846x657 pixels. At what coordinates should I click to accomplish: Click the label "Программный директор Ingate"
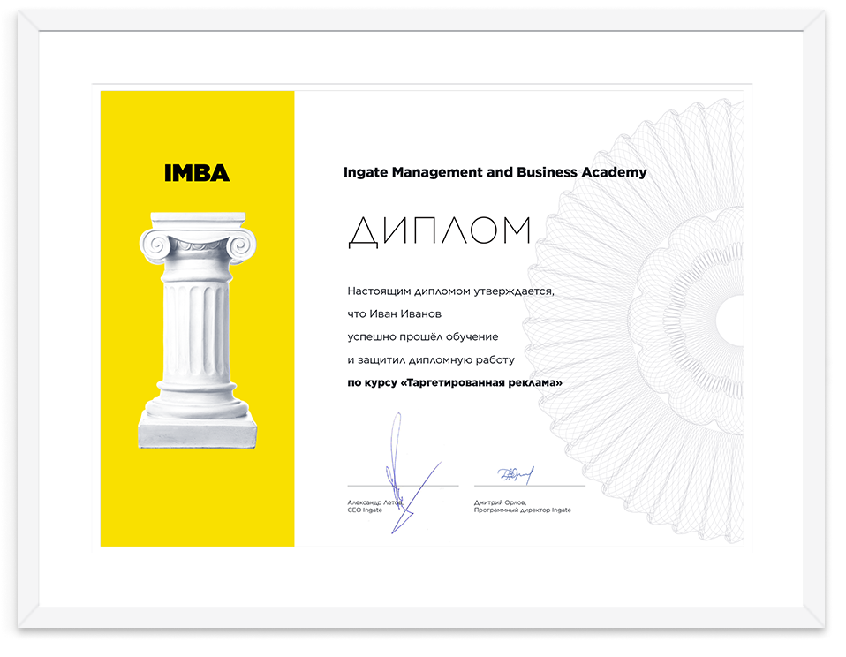click(x=522, y=510)
